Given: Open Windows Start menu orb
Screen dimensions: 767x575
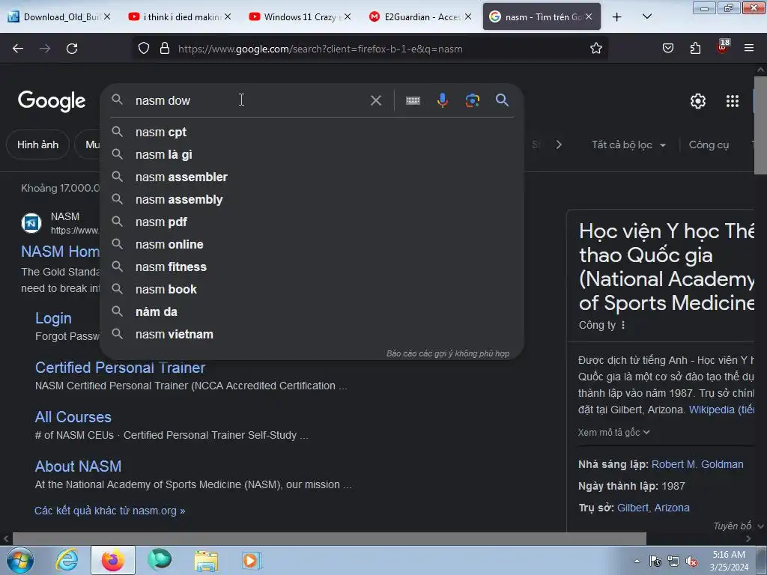Looking at the screenshot, I should click(20, 560).
